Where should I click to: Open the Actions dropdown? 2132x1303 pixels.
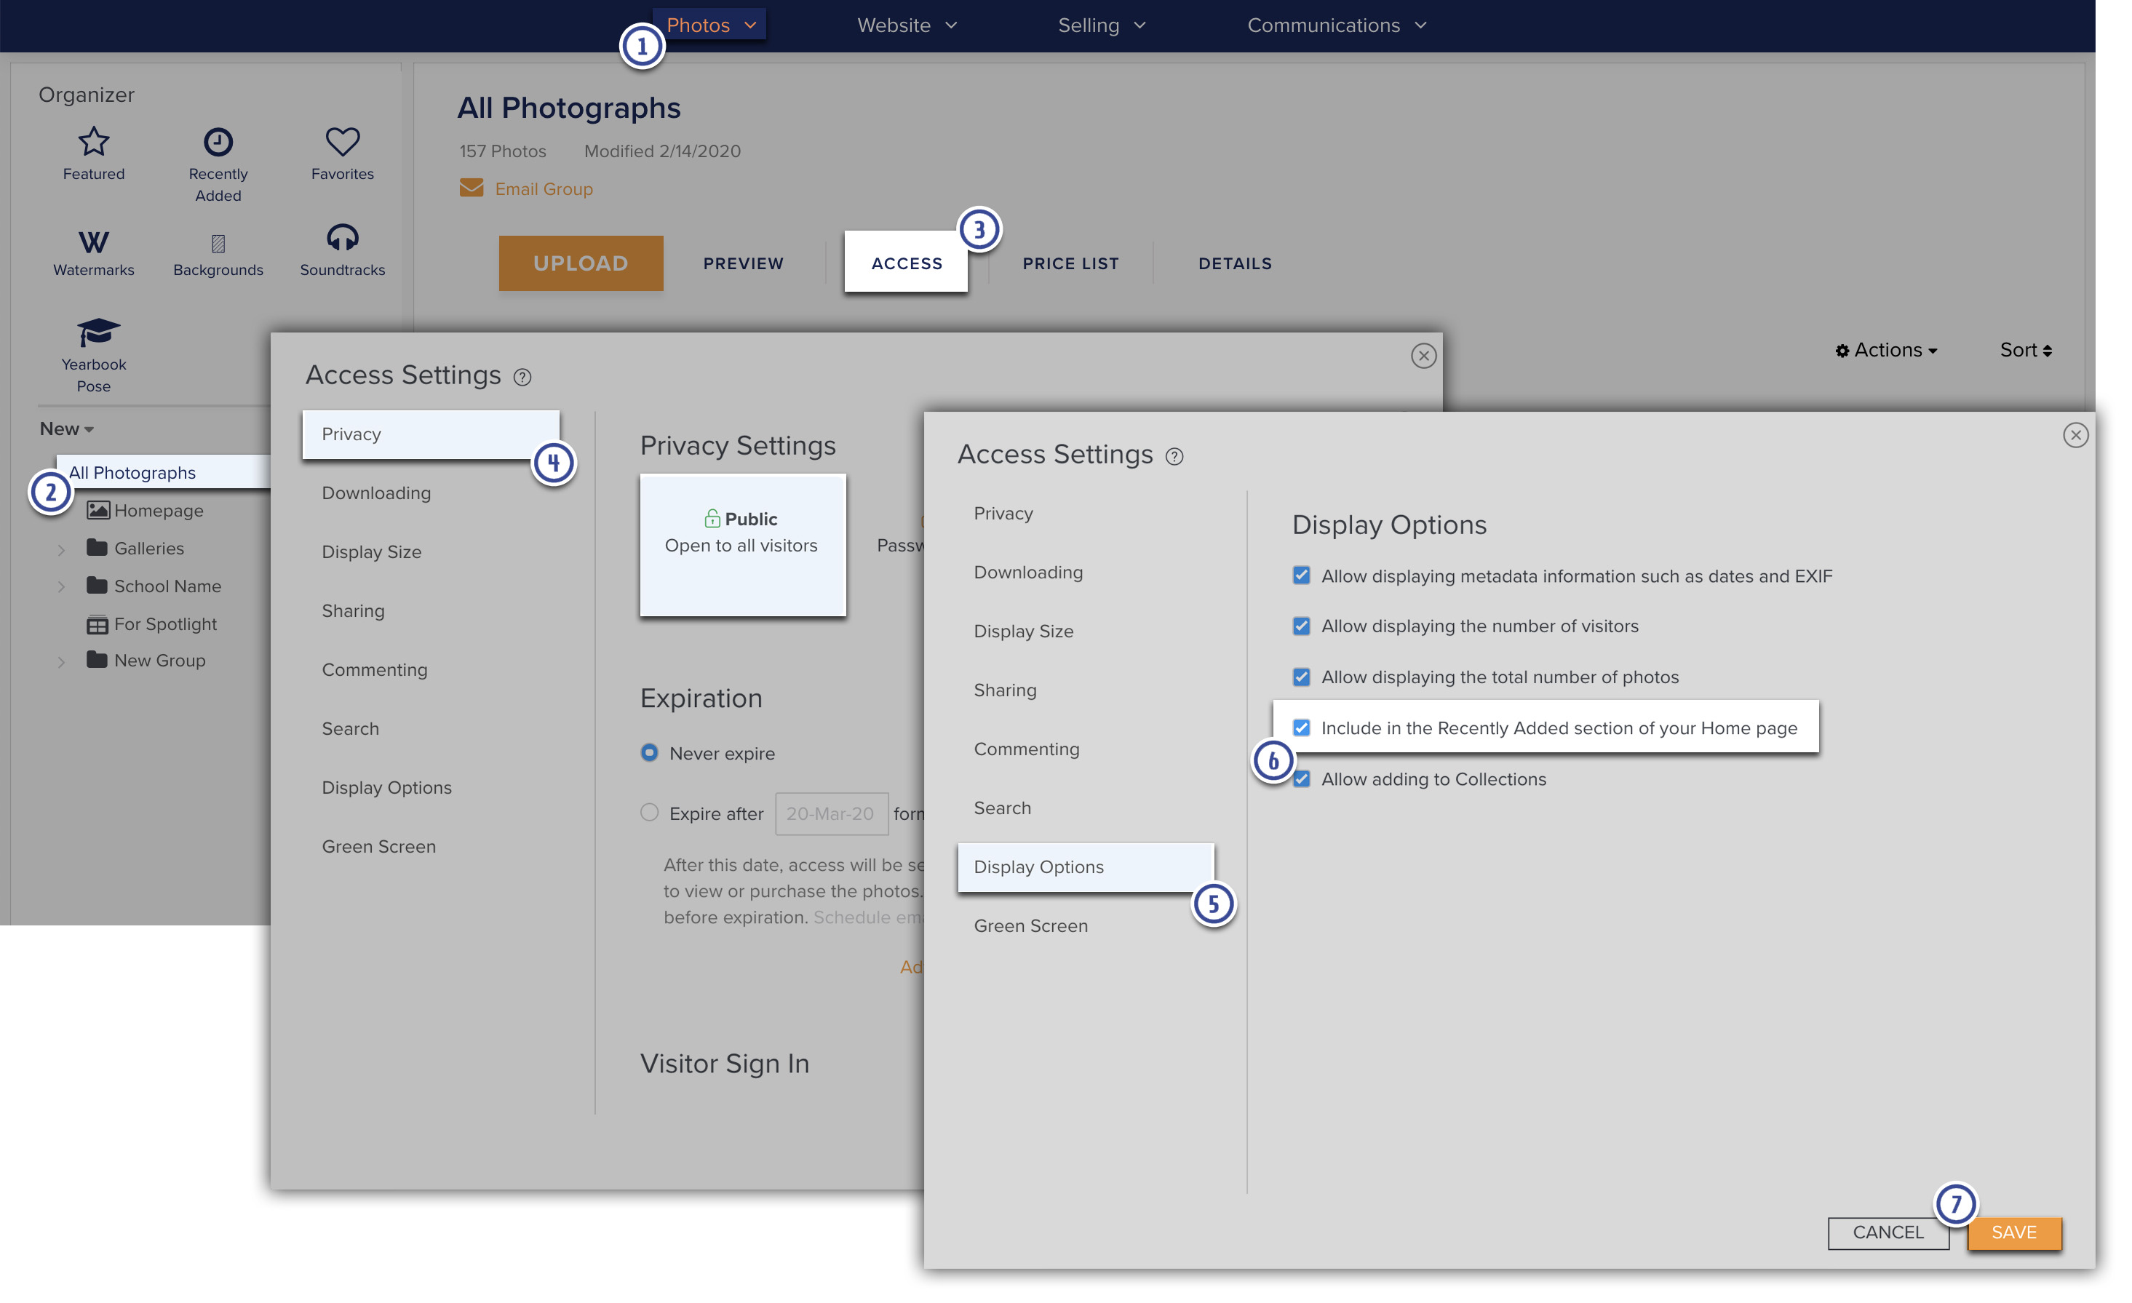click(x=1886, y=349)
